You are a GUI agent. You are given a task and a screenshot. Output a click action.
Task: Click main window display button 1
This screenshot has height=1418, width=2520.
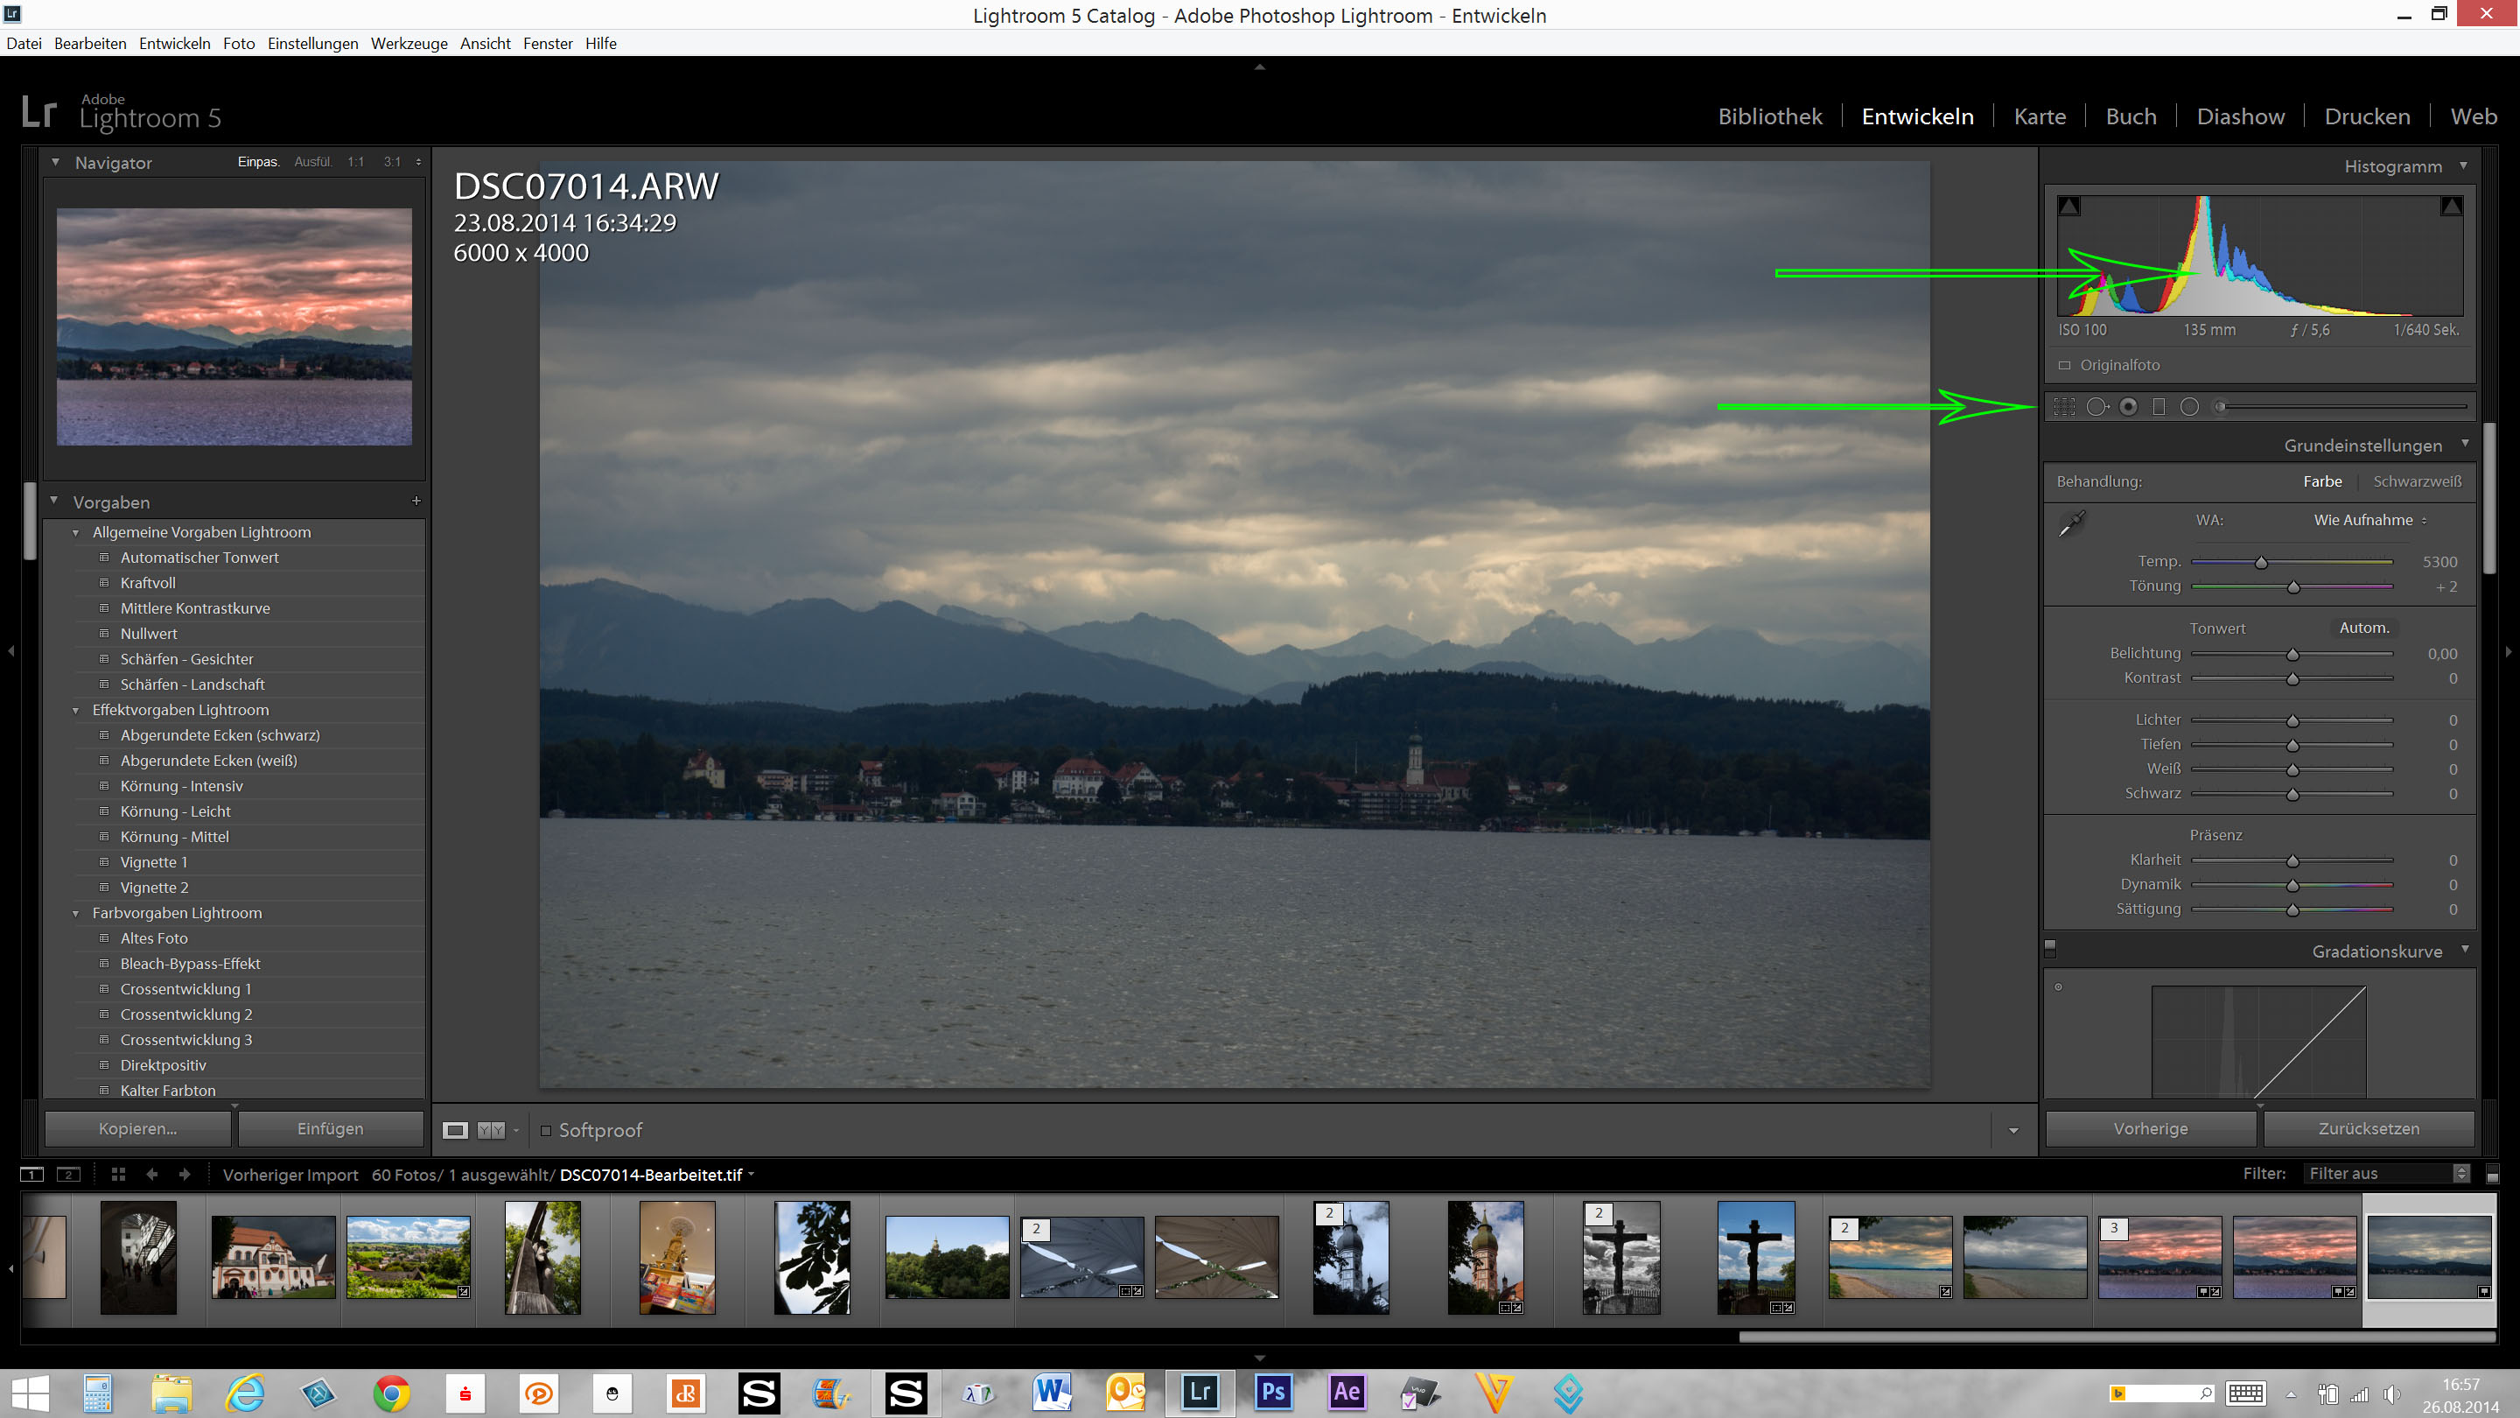click(x=32, y=1175)
